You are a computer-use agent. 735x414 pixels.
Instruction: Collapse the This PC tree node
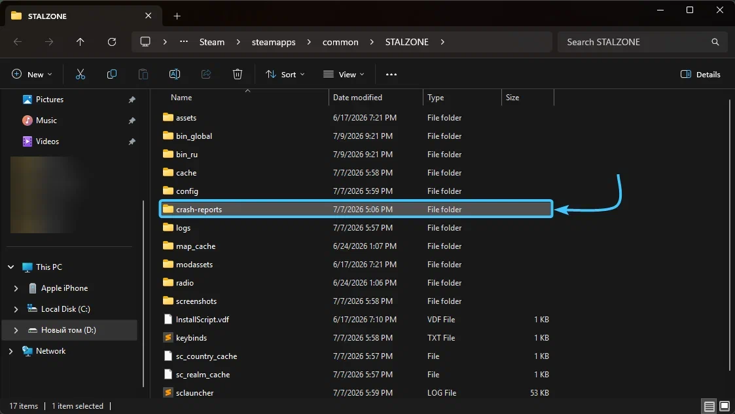10,267
